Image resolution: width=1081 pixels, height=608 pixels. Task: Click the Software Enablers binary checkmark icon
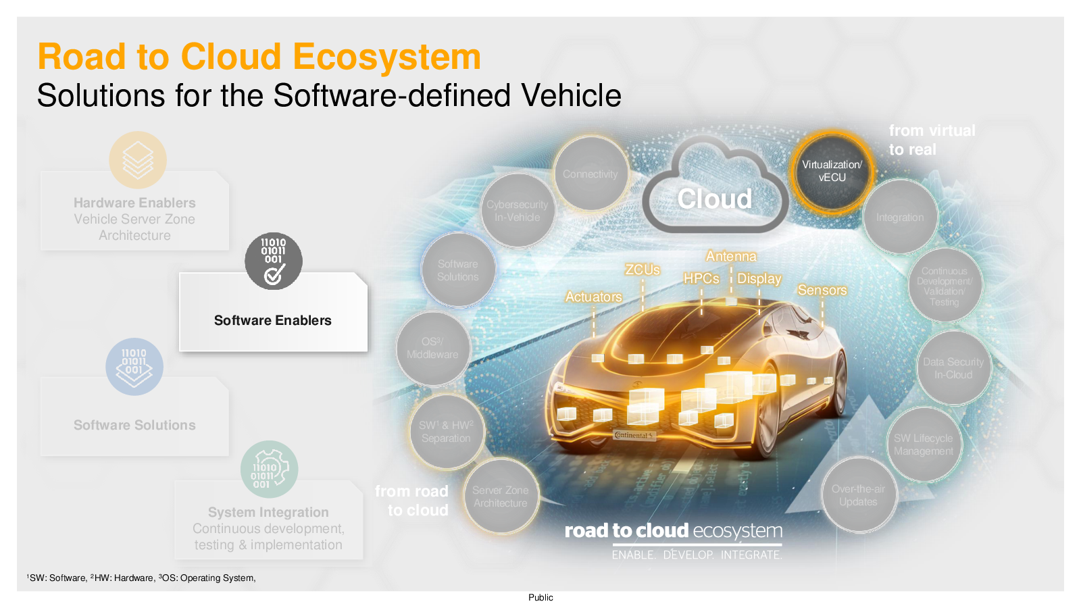(274, 261)
